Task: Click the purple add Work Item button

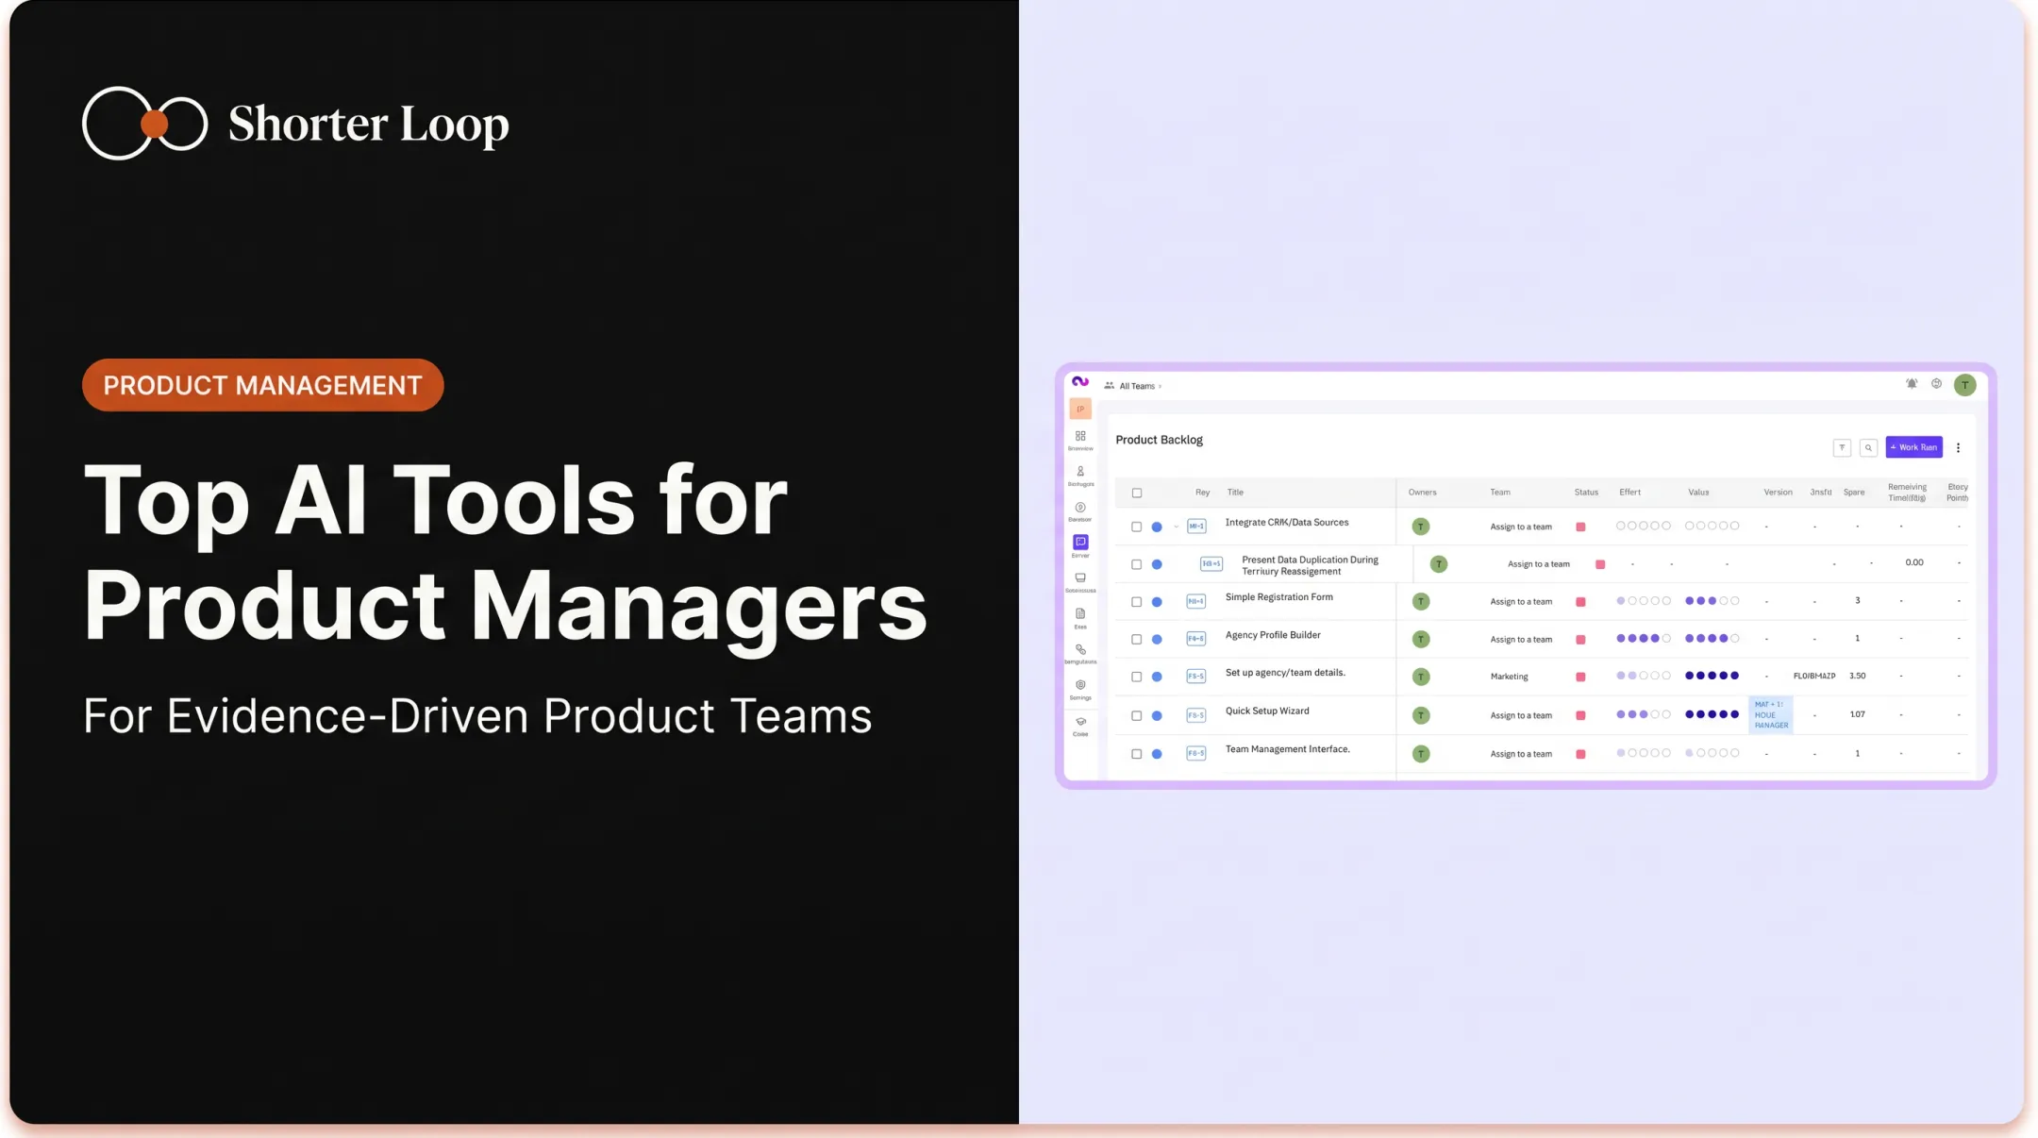Action: pos(1913,447)
